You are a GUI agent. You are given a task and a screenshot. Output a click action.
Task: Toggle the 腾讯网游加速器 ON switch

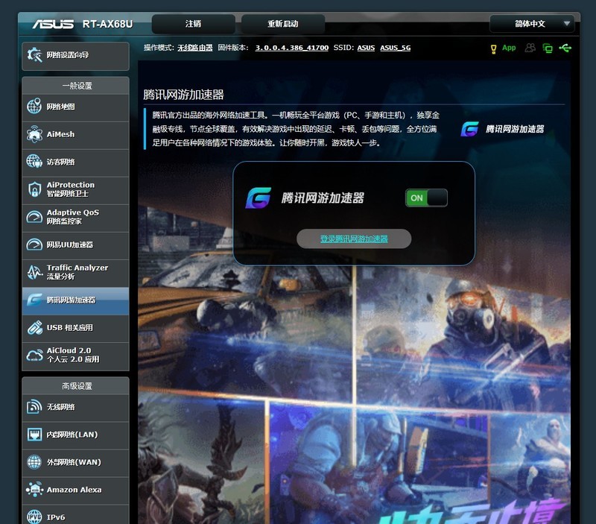click(425, 198)
